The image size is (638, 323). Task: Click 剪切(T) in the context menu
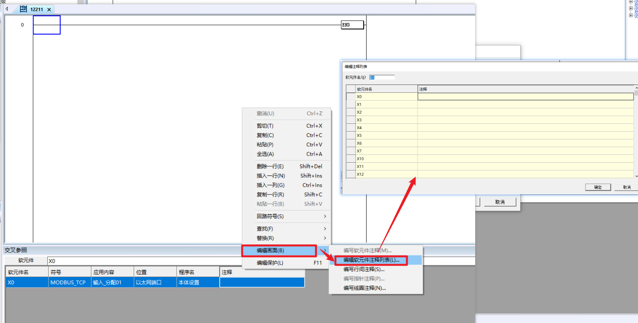pos(265,126)
